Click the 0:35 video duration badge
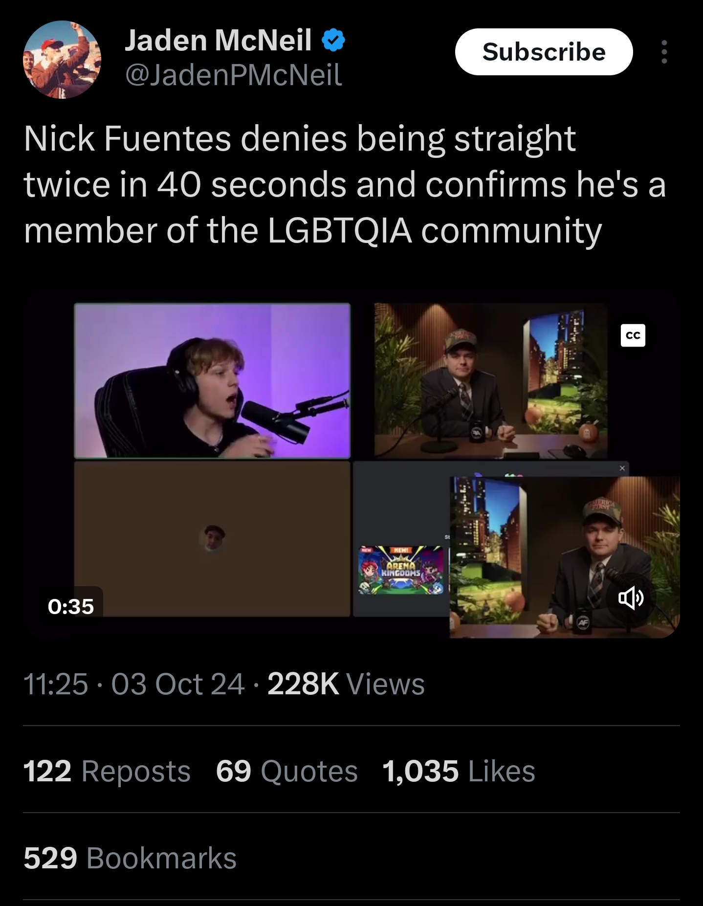The width and height of the screenshot is (703, 906). 71,606
